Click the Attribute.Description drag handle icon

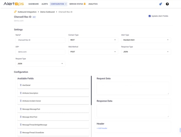click(x=21, y=93)
